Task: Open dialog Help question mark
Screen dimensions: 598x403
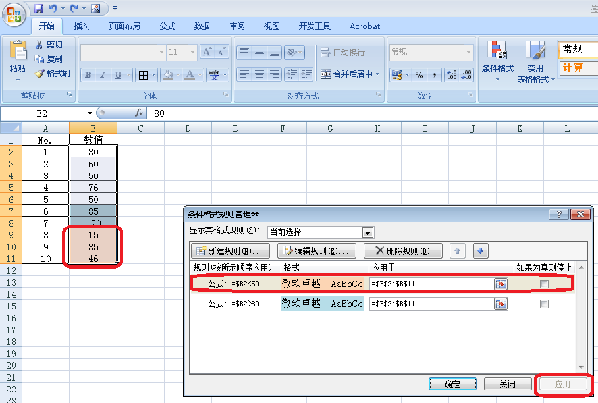Action: click(x=558, y=214)
